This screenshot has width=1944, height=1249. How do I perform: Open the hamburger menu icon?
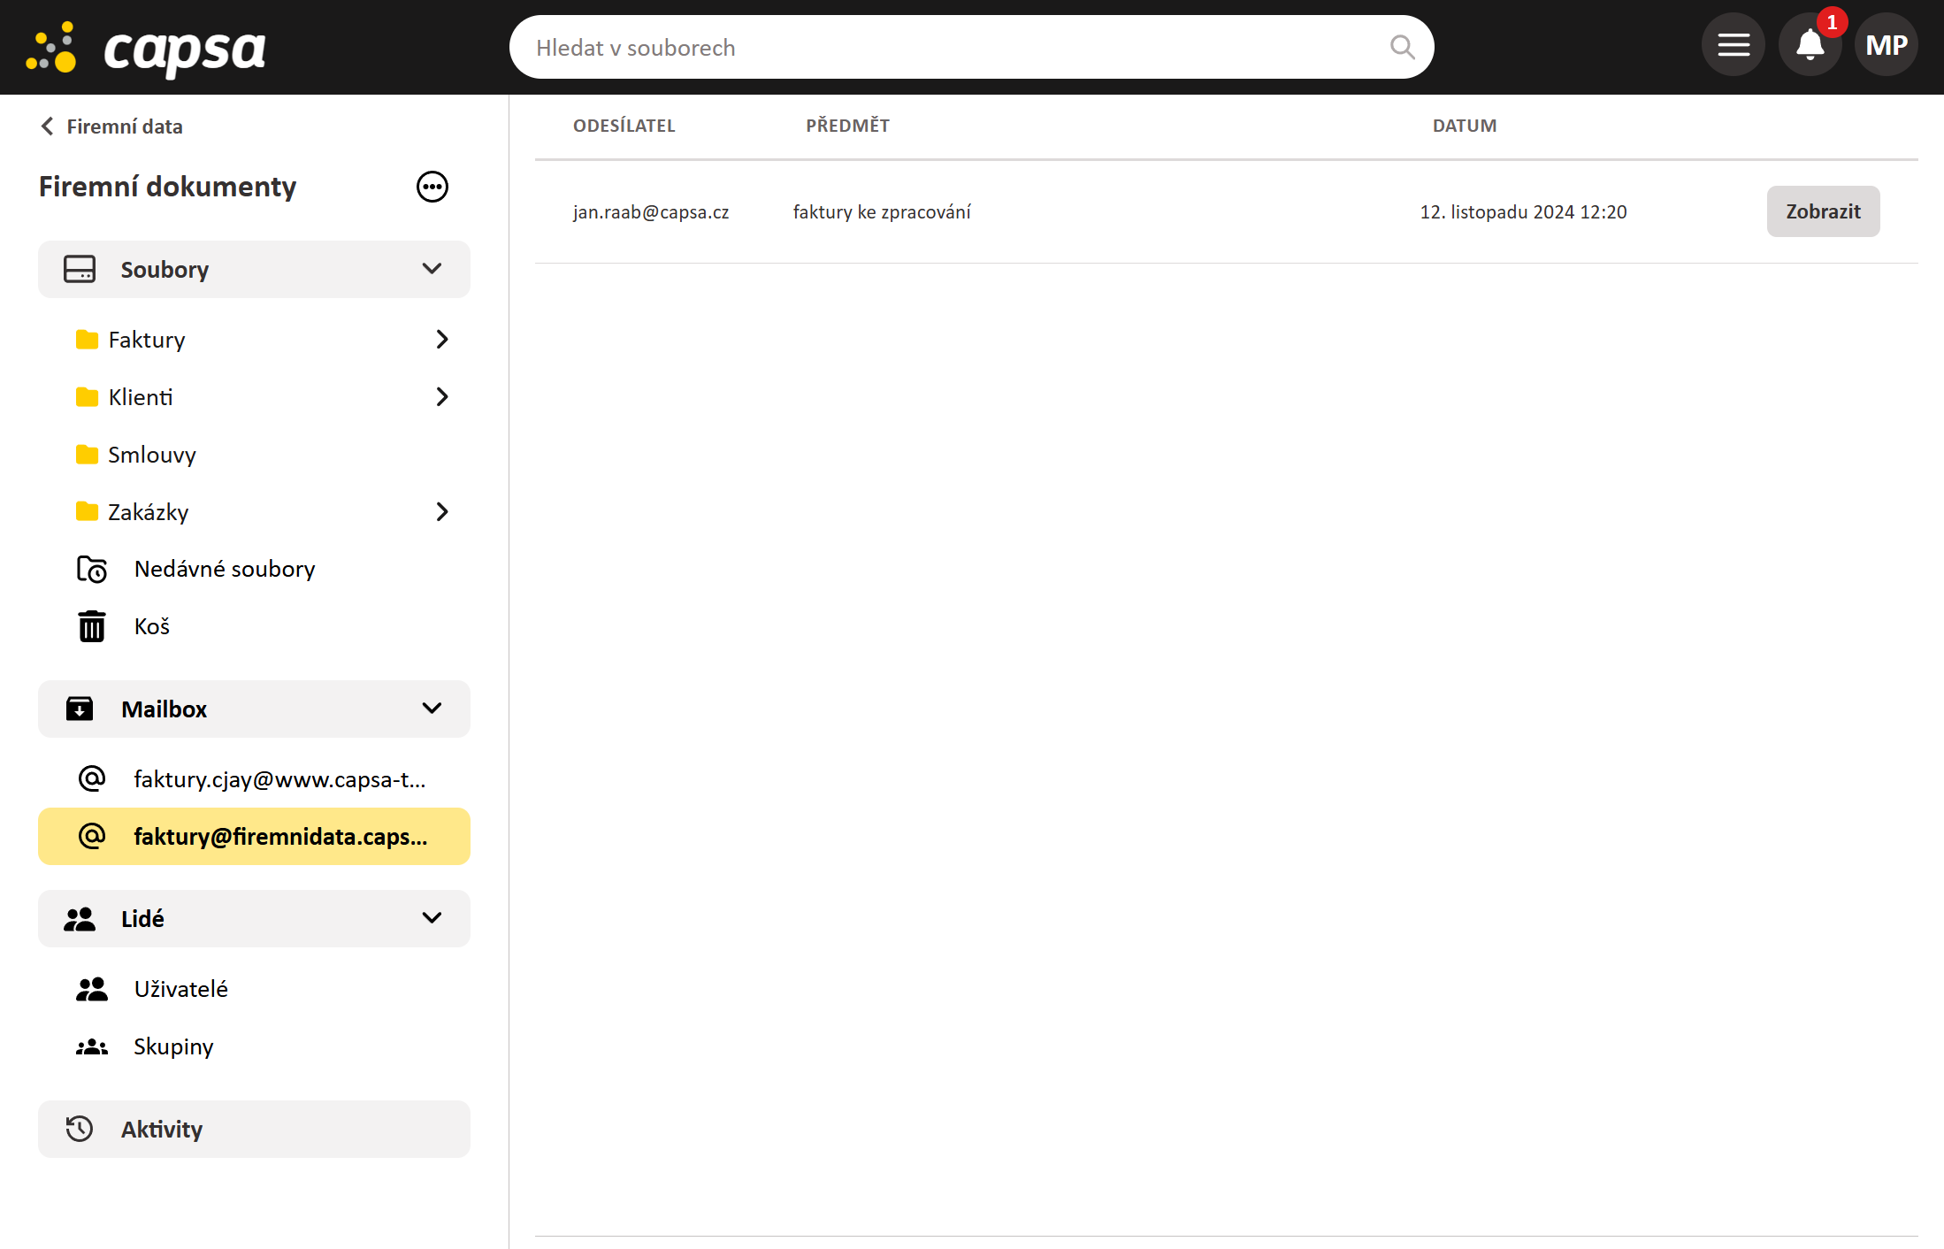[x=1733, y=46]
